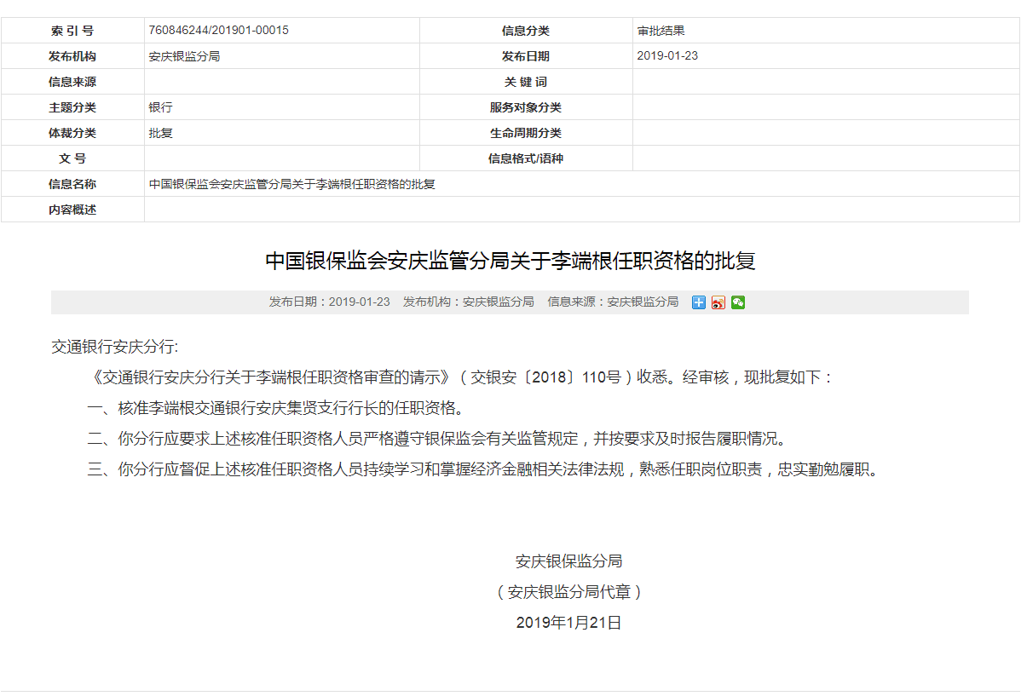Screen dimensions: 1027x696
Task: Click the 生命周期分类 label cell
Action: tap(526, 133)
